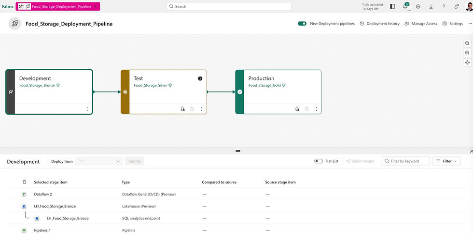Focus the top Search box
This screenshot has height=234, width=473.
229,6
